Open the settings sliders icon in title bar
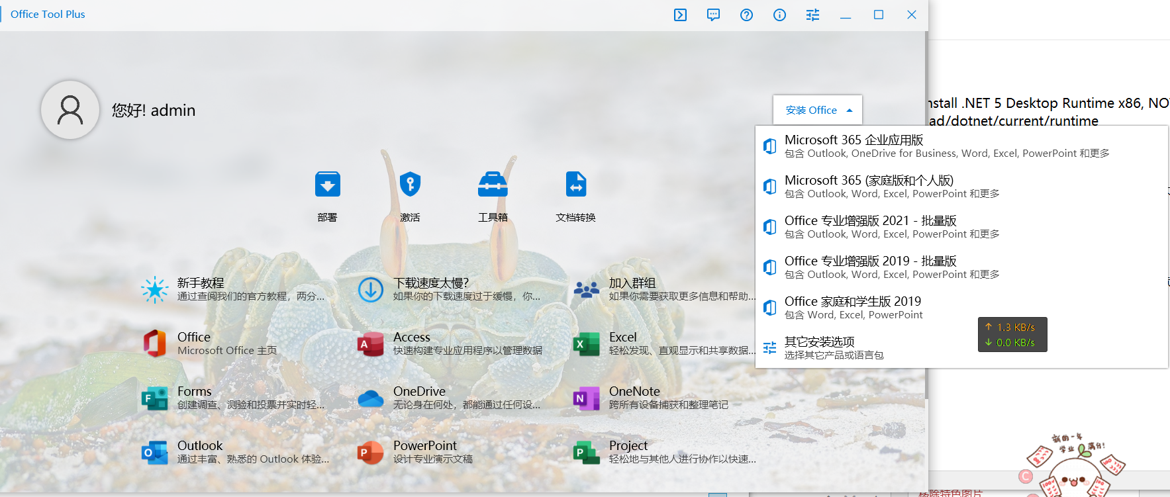The width and height of the screenshot is (1170, 497). (812, 15)
